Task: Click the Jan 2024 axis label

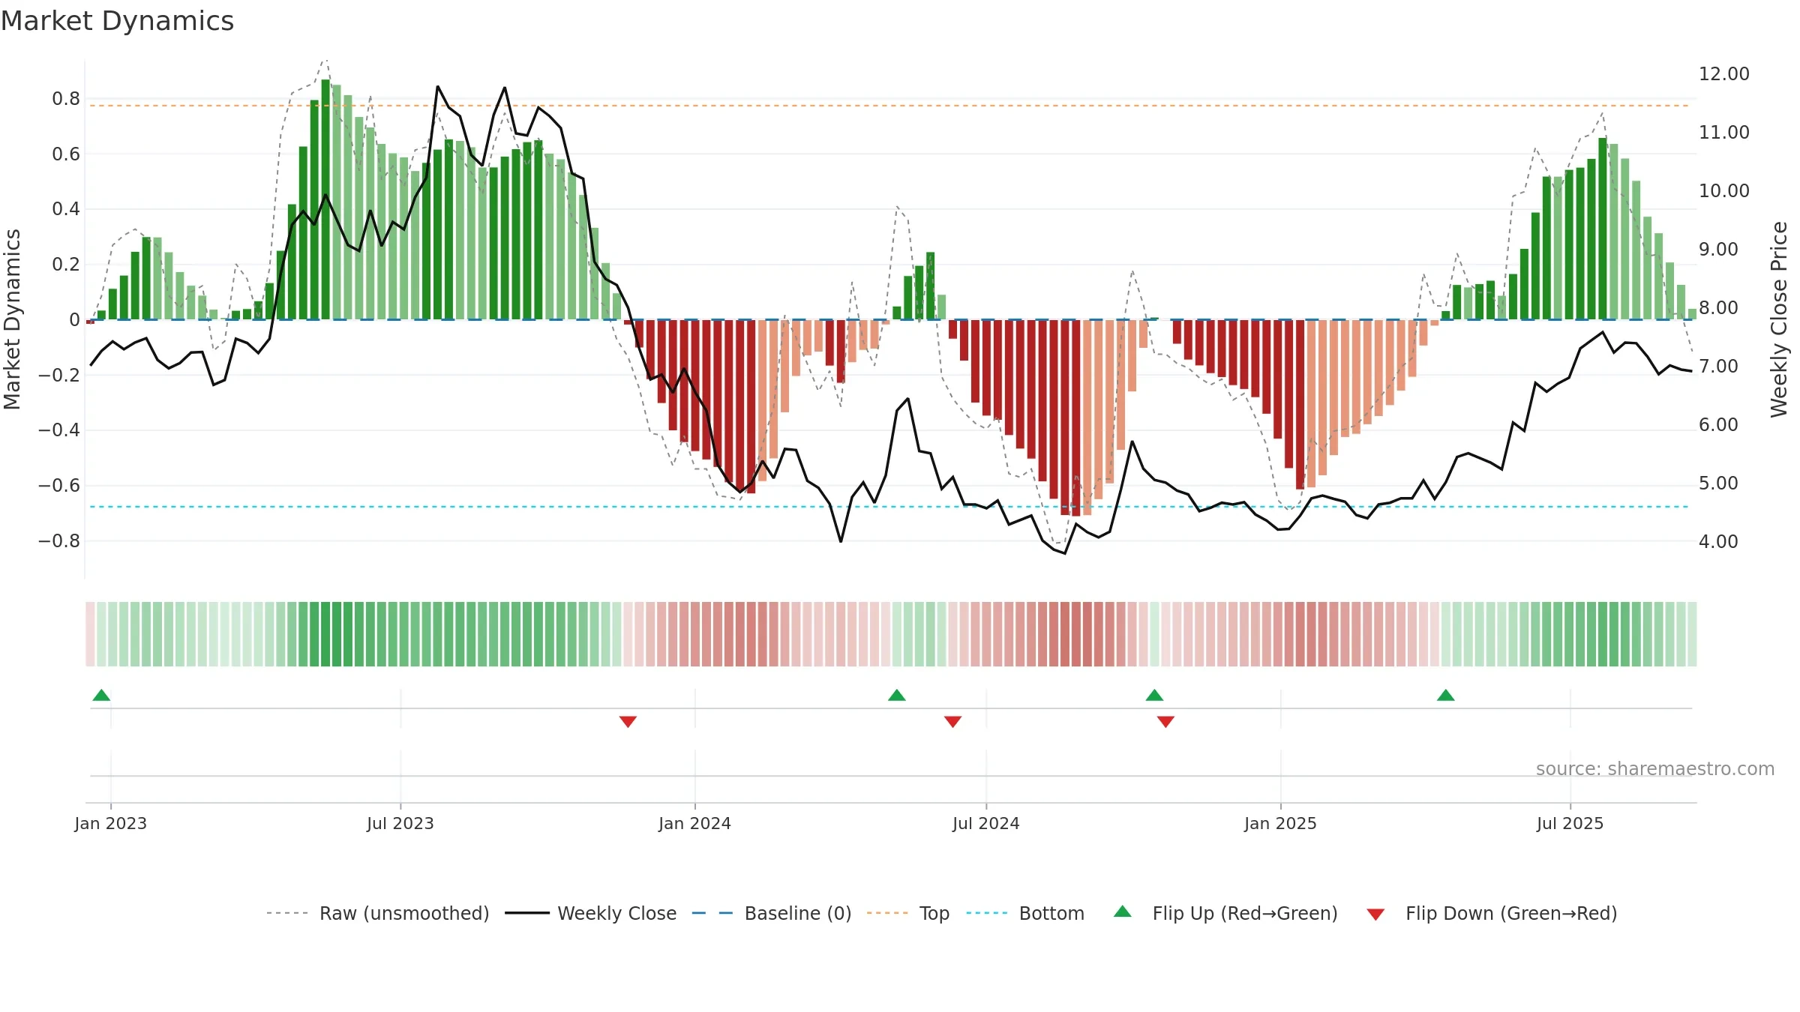Action: (x=695, y=823)
